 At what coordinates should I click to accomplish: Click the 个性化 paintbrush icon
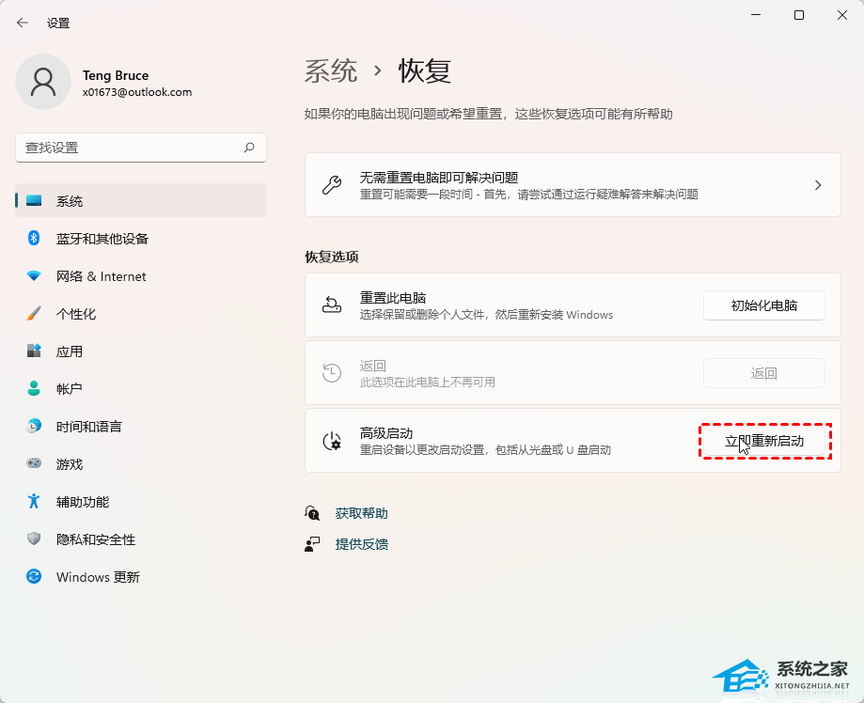[34, 314]
